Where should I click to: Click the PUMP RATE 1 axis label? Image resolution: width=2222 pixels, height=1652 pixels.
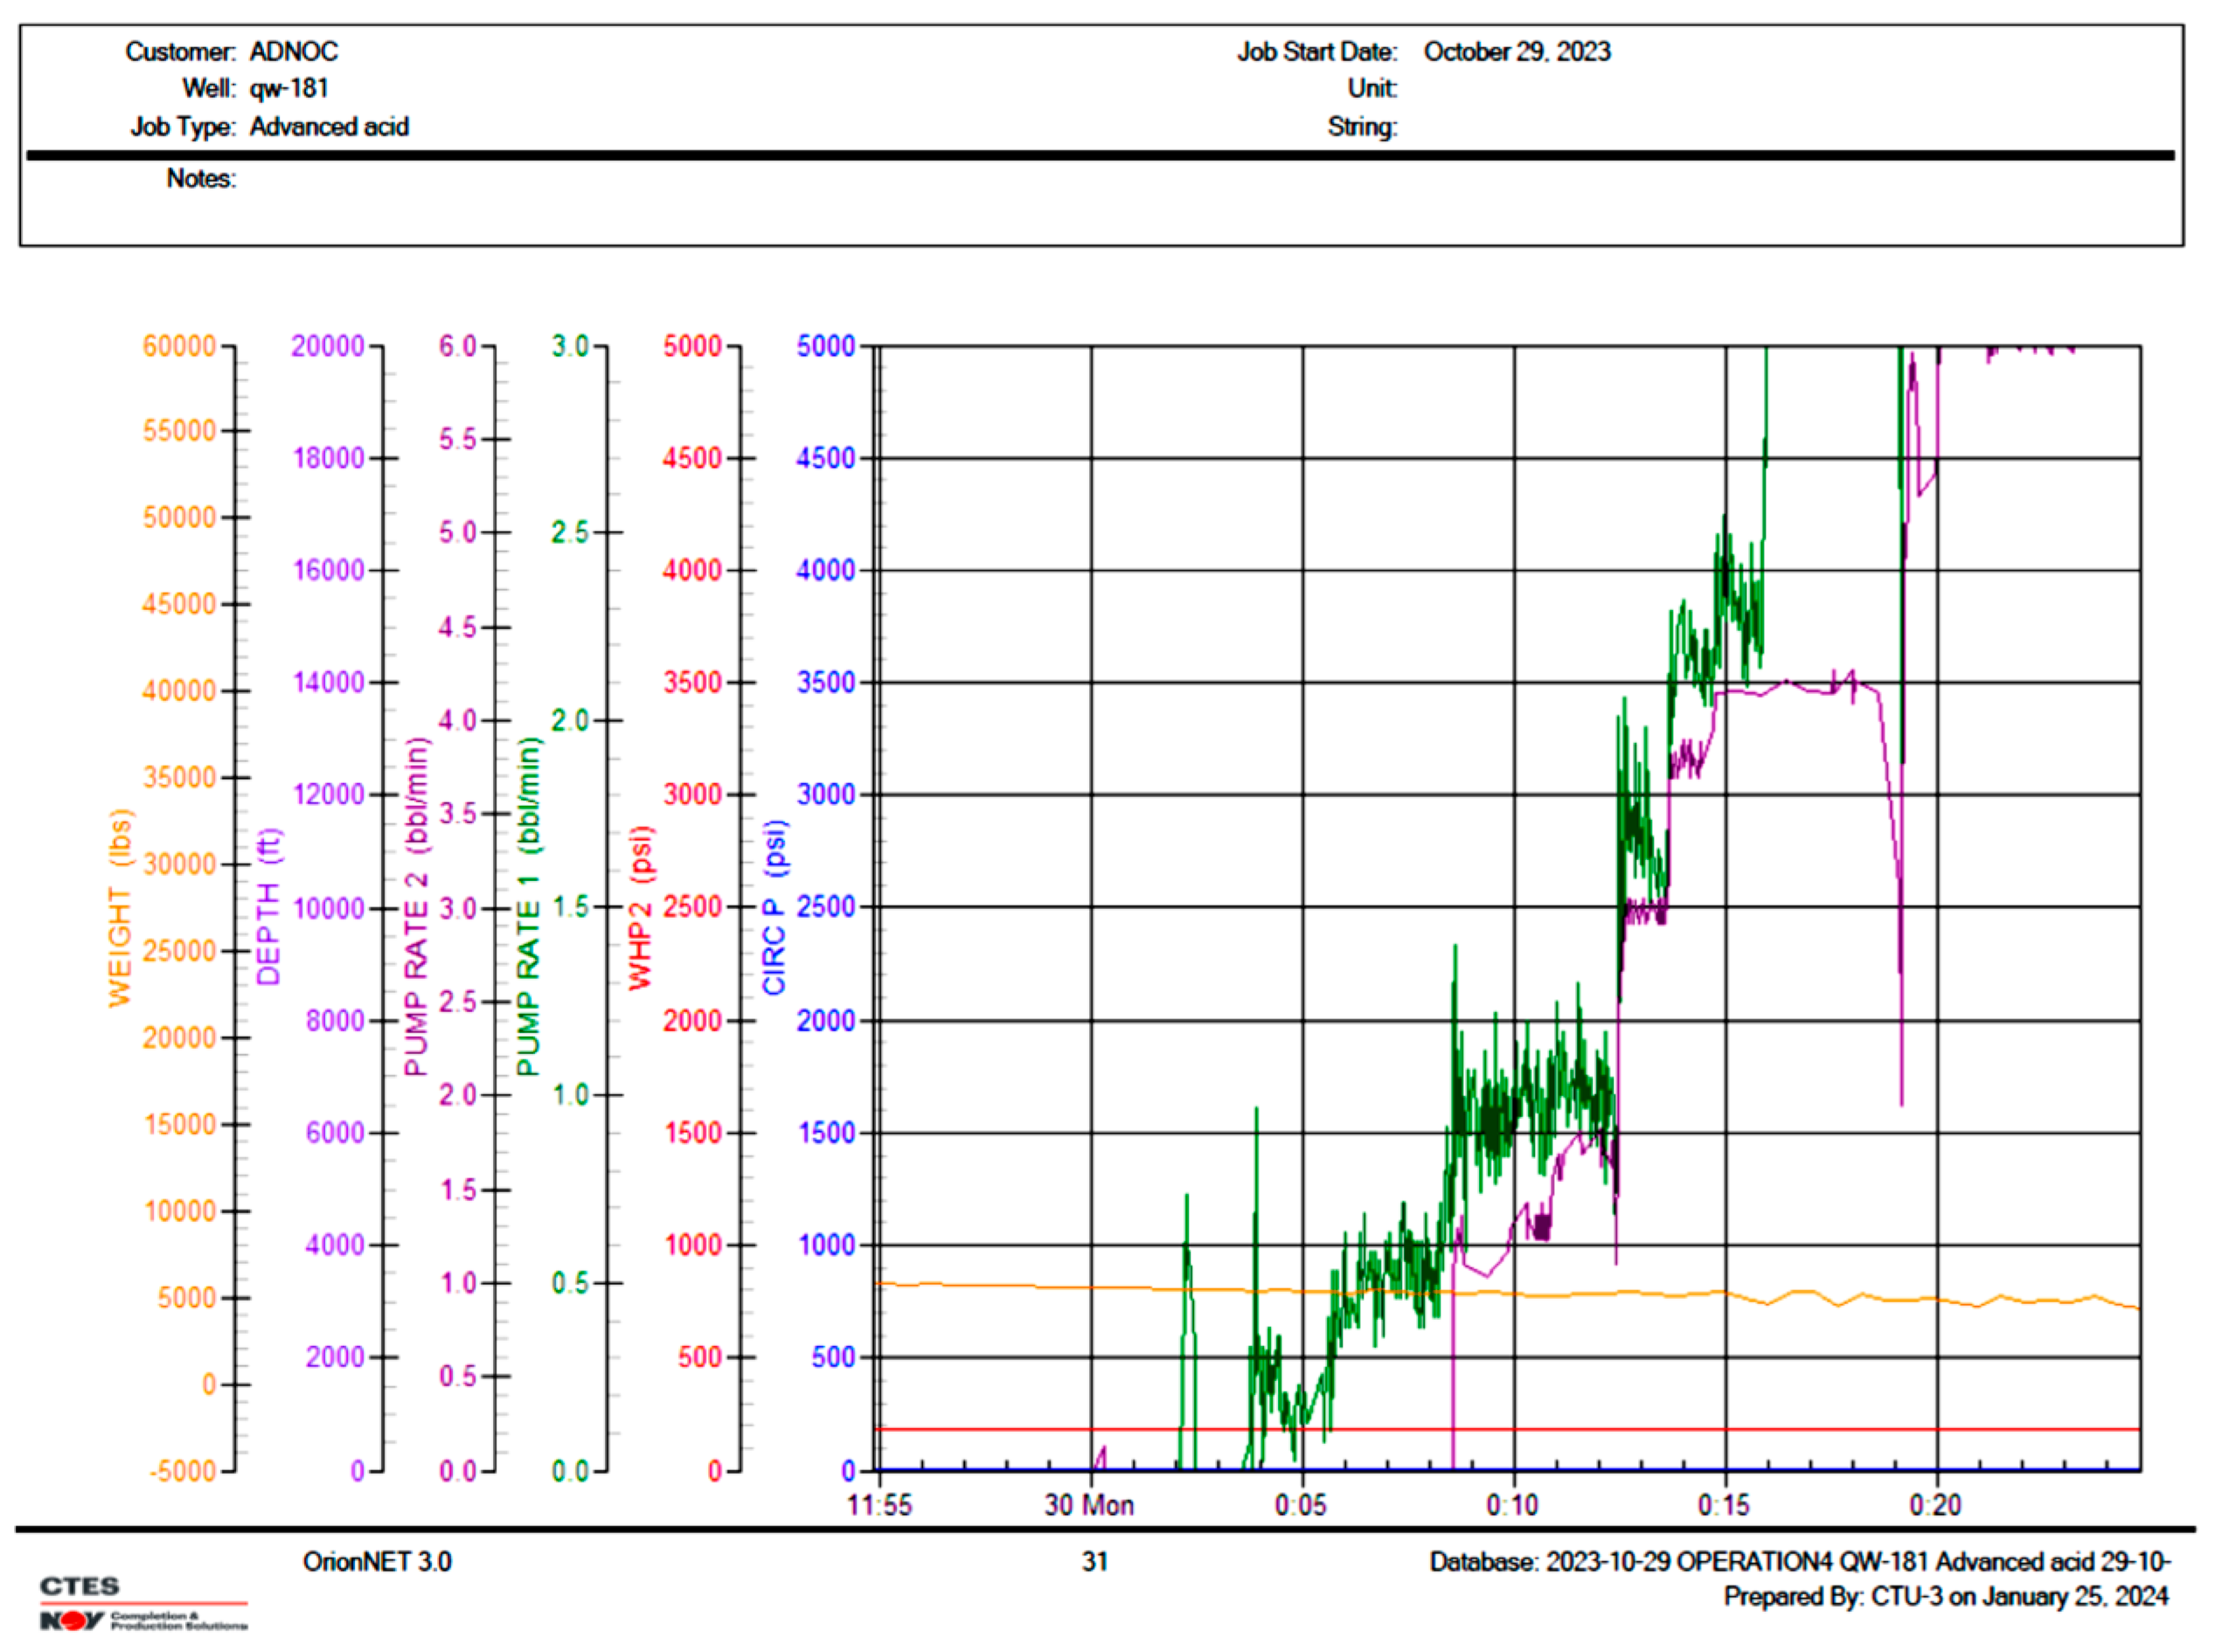[x=528, y=907]
